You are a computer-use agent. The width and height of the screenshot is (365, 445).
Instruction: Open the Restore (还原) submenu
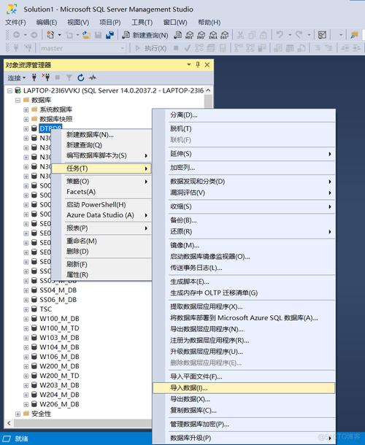pyautogui.click(x=244, y=231)
